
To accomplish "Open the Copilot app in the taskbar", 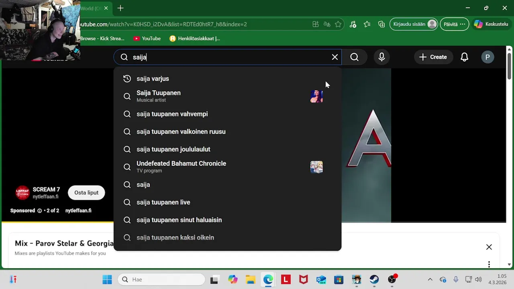I will point(233,279).
